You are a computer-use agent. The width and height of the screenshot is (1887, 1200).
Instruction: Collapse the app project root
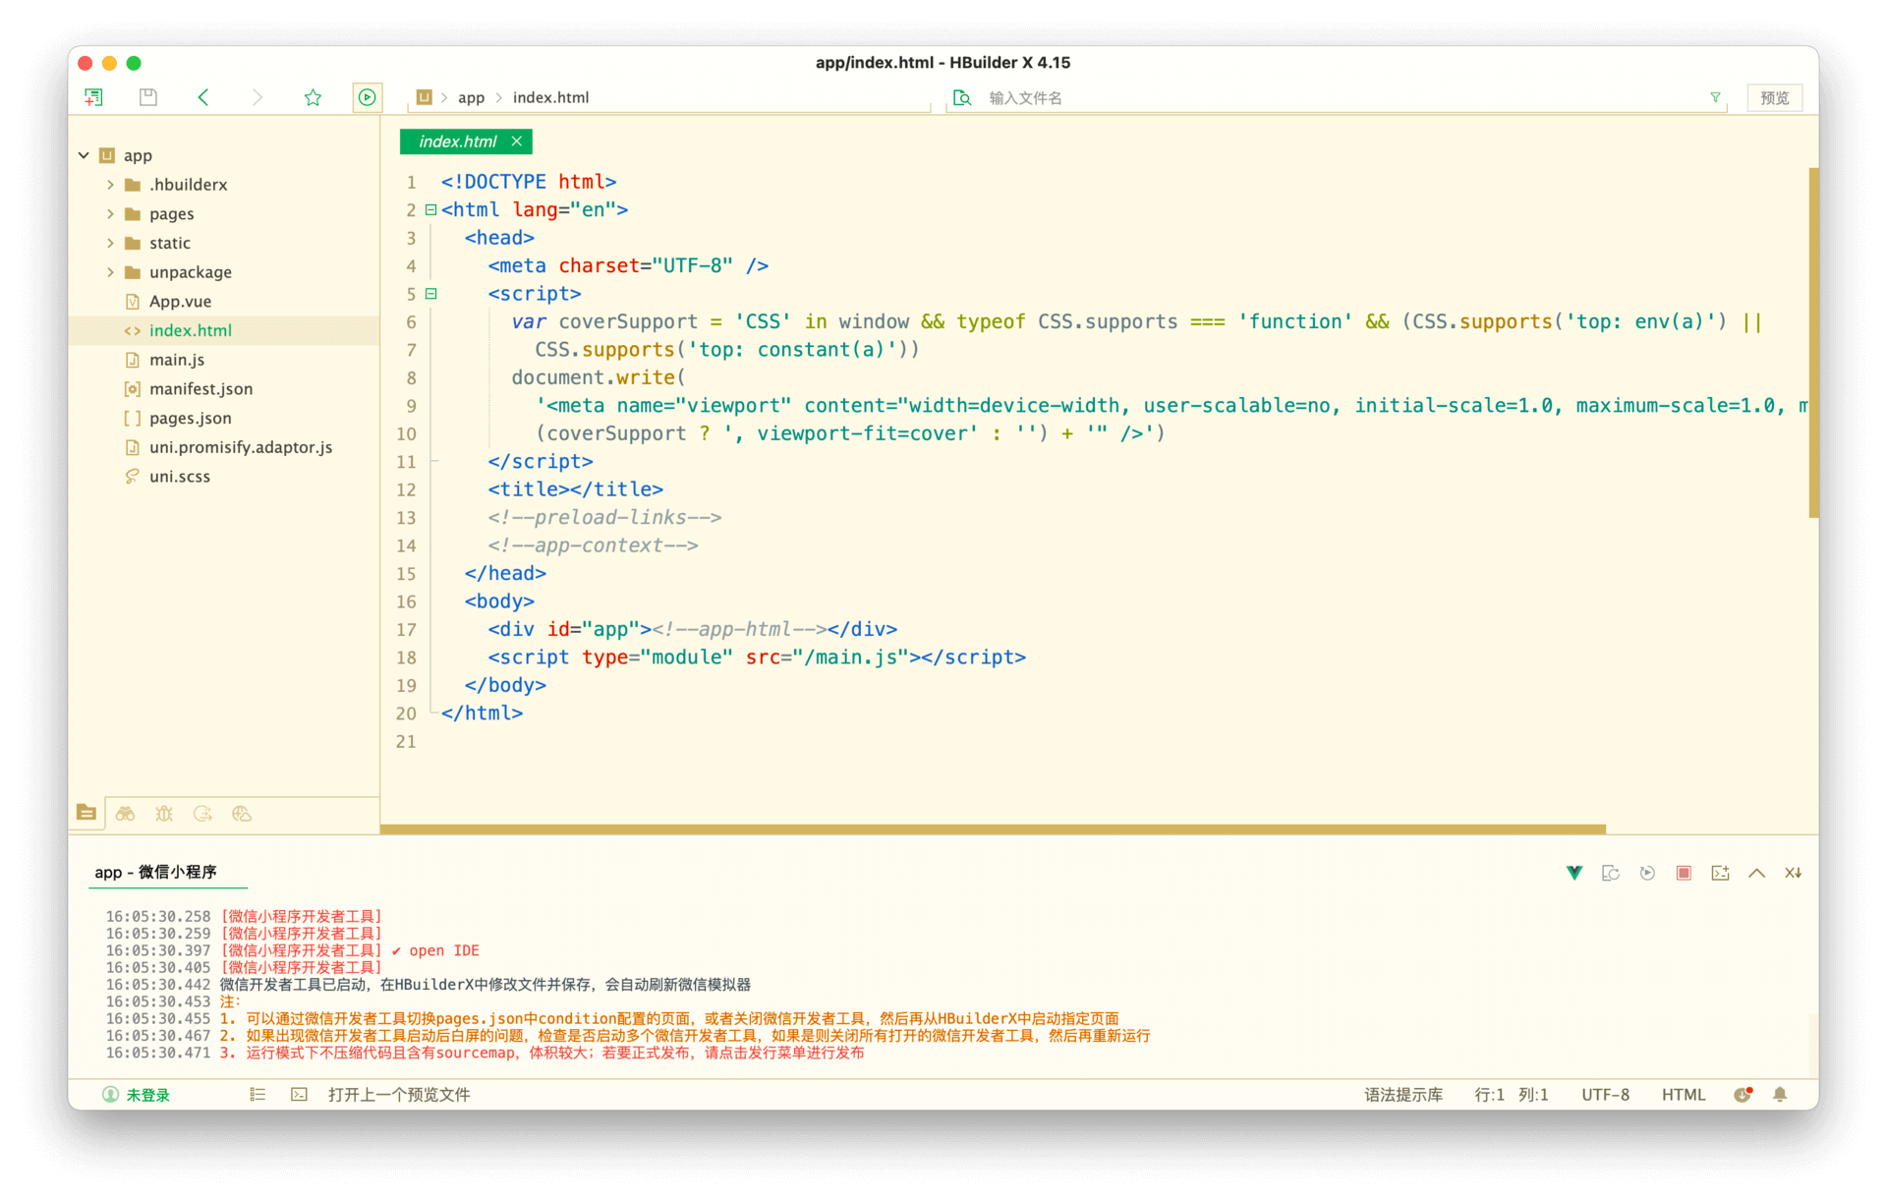[84, 155]
